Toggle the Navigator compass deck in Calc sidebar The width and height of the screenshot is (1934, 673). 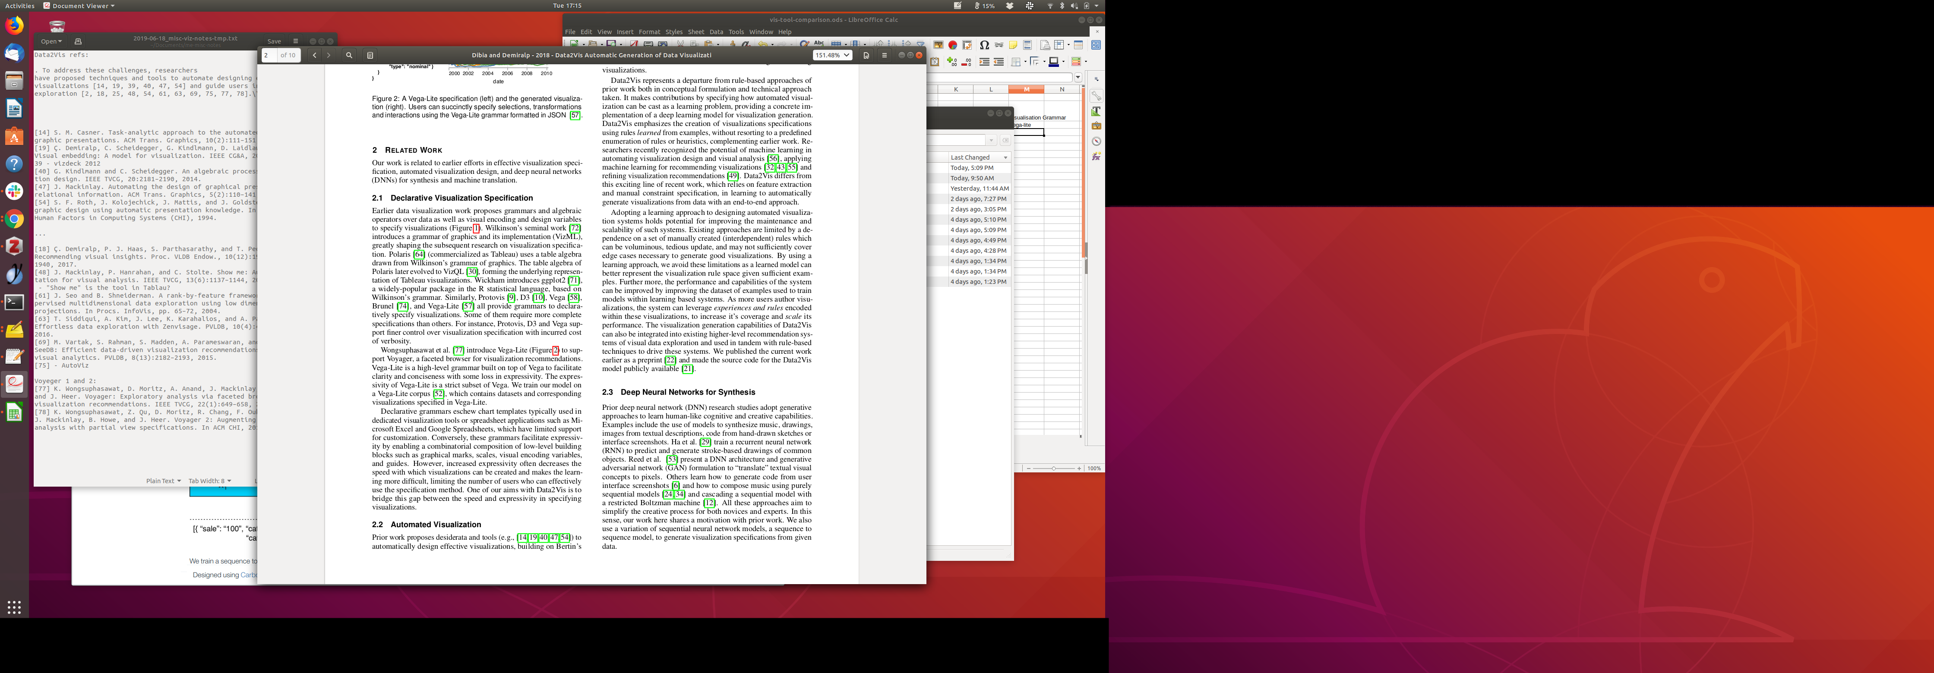(x=1096, y=141)
